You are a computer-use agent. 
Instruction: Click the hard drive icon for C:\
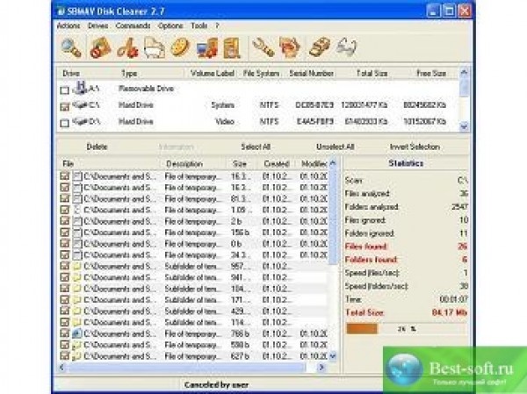point(80,105)
